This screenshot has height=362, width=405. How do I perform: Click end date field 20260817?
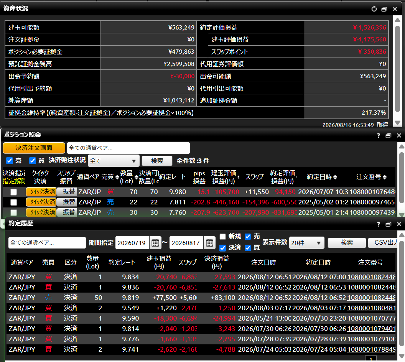click(186, 243)
